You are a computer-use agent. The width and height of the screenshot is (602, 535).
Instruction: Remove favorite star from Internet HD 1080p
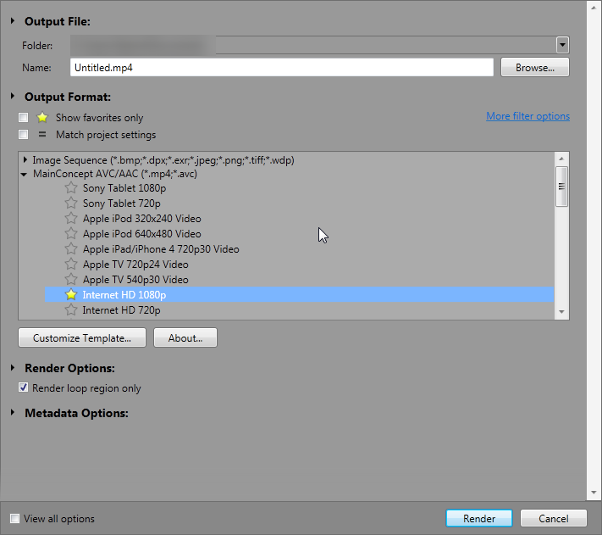click(x=70, y=294)
